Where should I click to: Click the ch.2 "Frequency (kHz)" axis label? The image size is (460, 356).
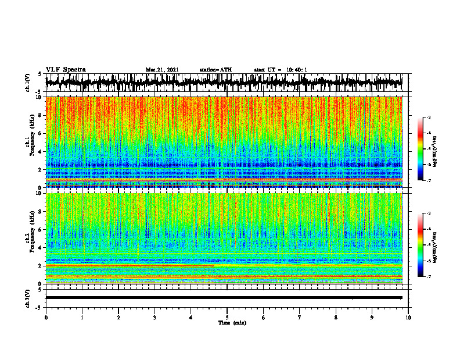click(32, 232)
